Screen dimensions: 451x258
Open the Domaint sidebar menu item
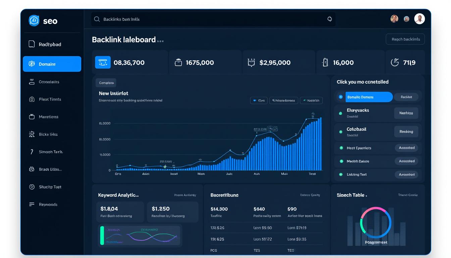52,64
